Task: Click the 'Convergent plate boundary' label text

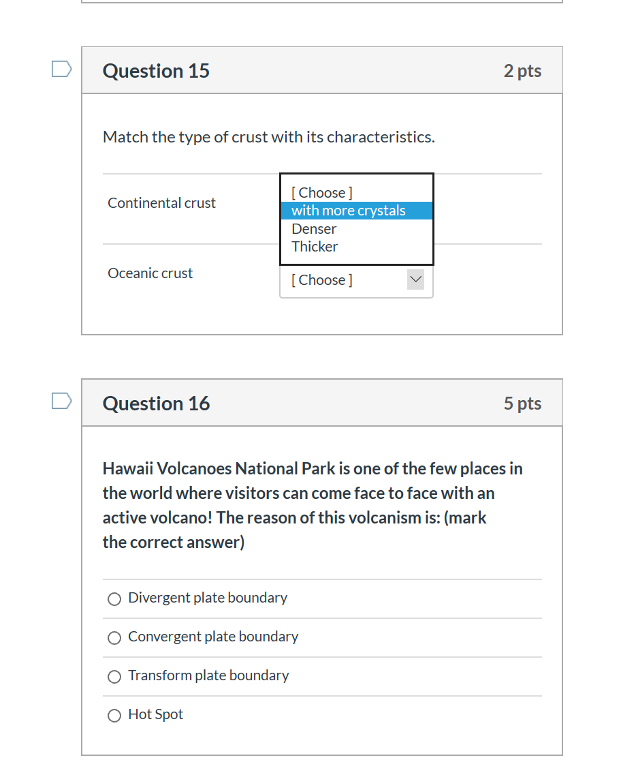Action: tap(213, 637)
